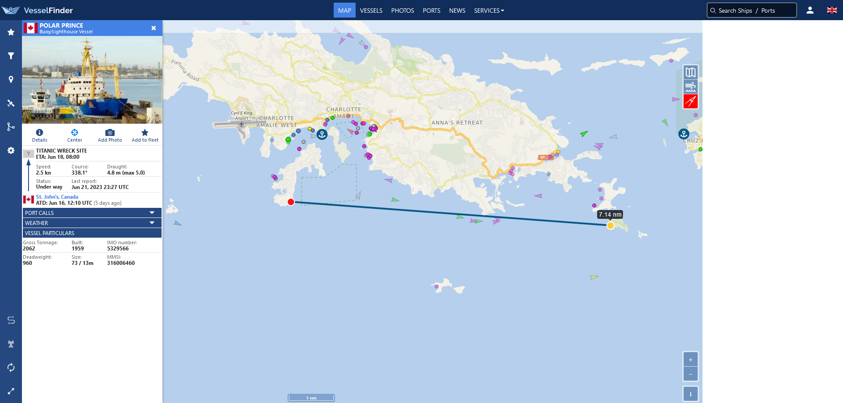The image size is (843, 403).
Task: Add Polar Prince to fleet
Action: tap(145, 136)
